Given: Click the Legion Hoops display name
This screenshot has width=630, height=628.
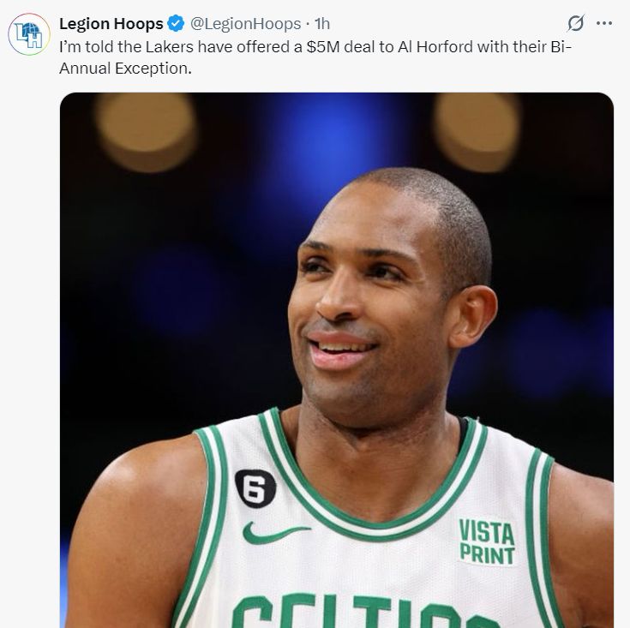Looking at the screenshot, I should [x=111, y=24].
